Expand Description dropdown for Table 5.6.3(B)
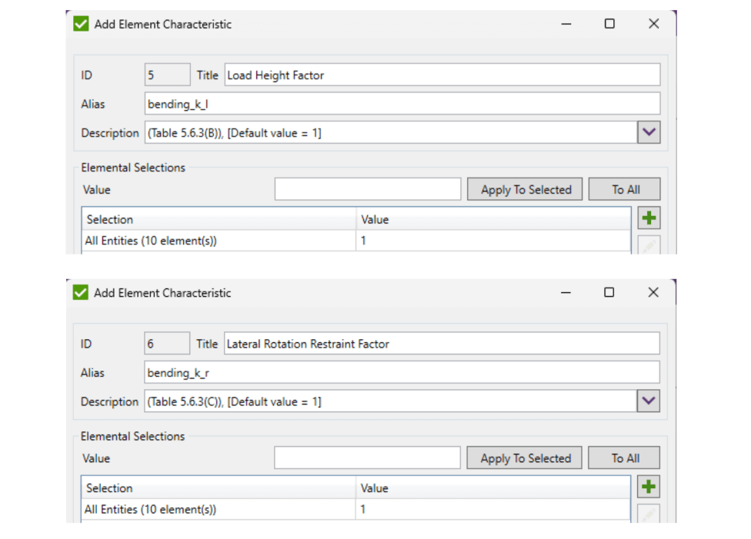This screenshot has width=751, height=539. [649, 132]
